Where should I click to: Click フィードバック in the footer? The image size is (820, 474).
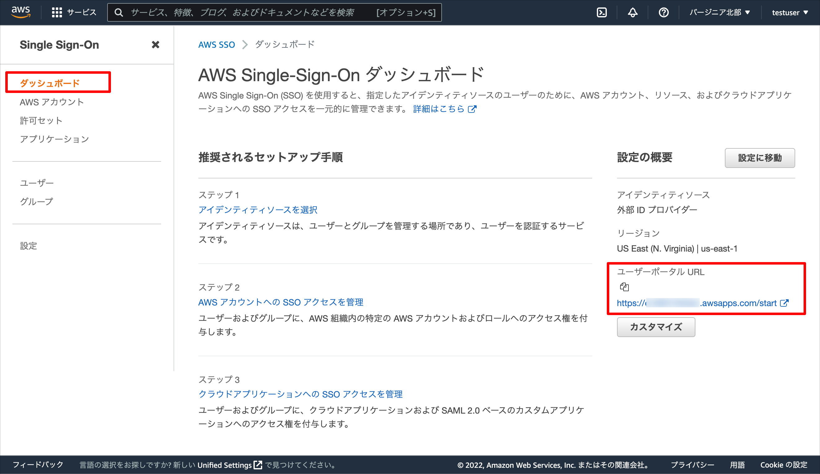point(38,465)
